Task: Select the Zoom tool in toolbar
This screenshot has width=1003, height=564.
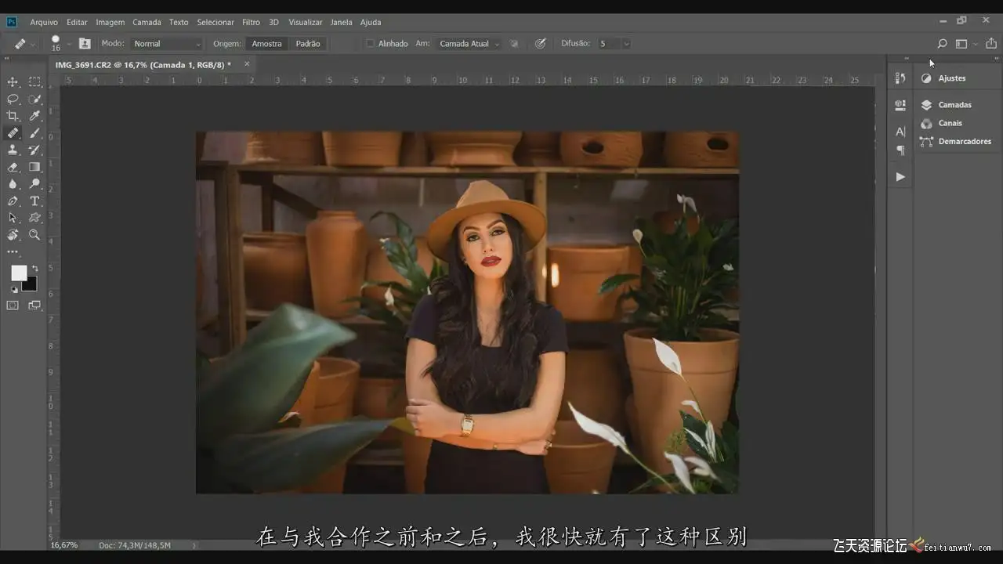Action: [x=34, y=235]
